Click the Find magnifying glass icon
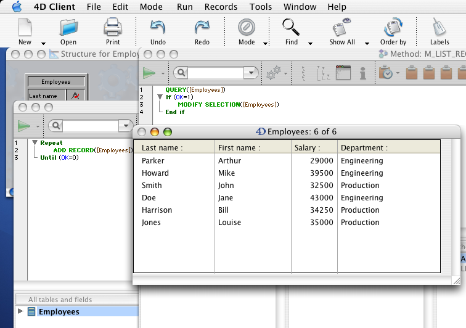This screenshot has width=466, height=328. coord(291,28)
